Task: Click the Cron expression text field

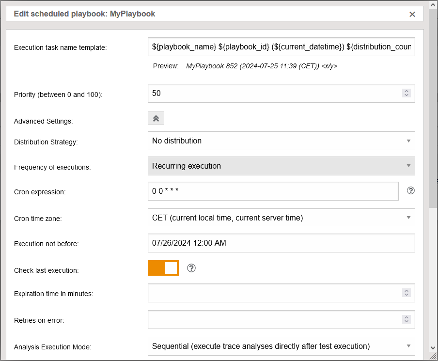Action: point(273,191)
